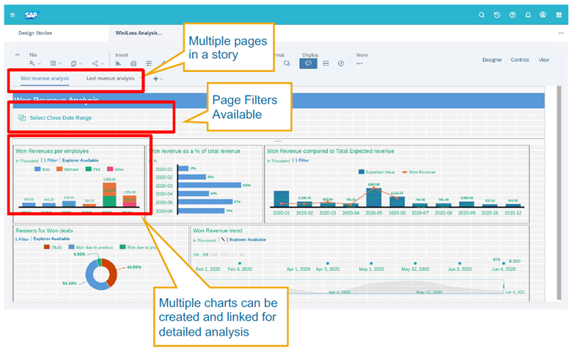Open 1 Filter in Won Revenues per employee
572x351 pixels.
tap(51, 160)
